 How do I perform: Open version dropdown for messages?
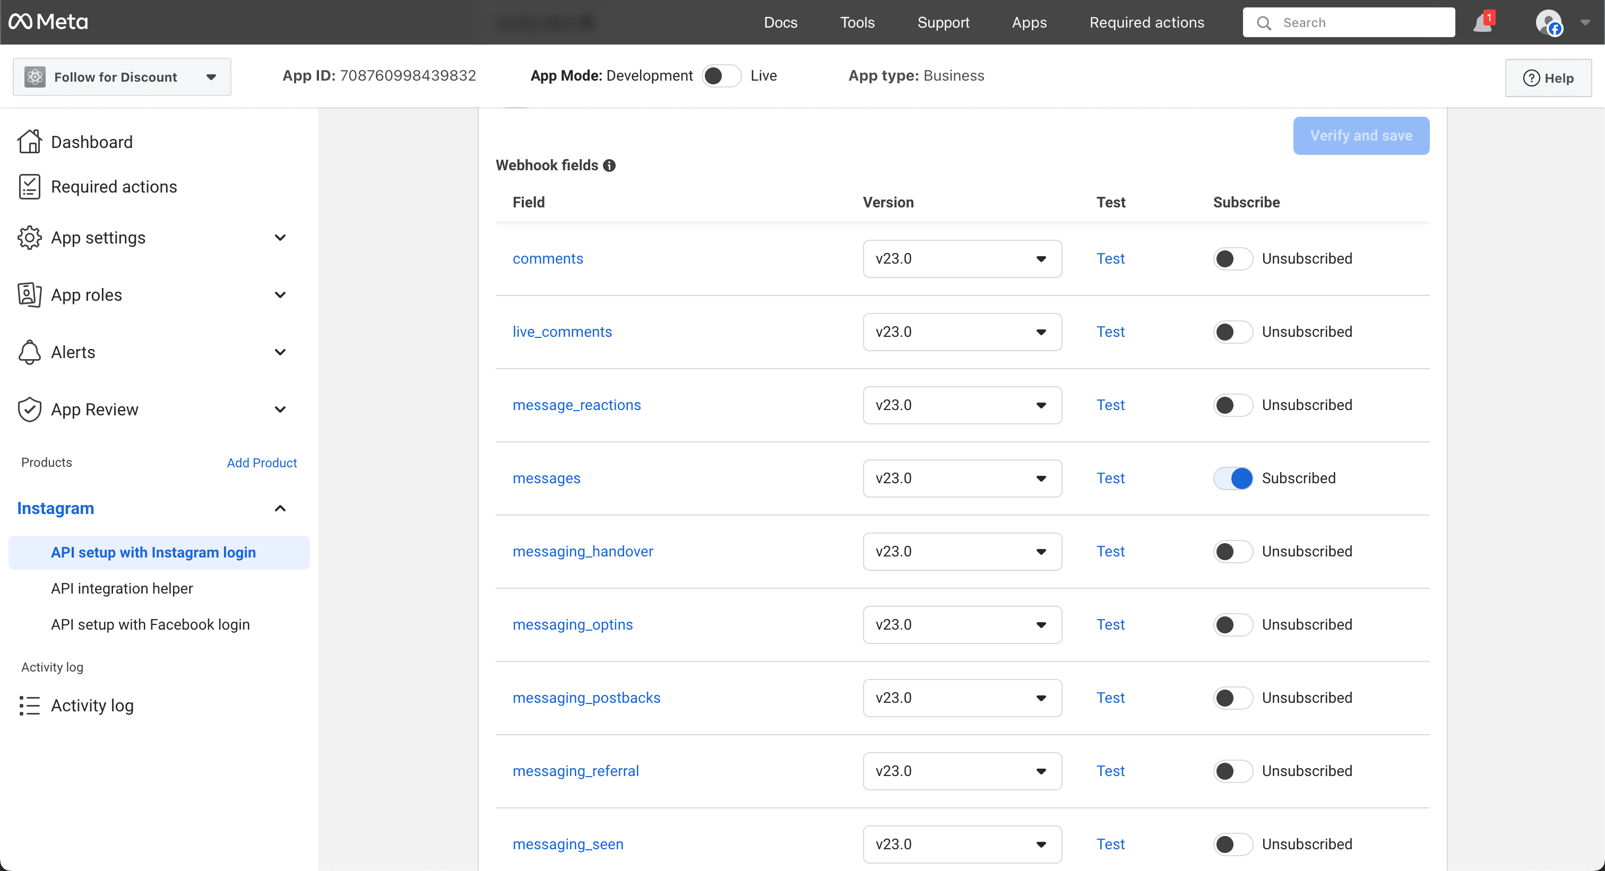(x=962, y=478)
